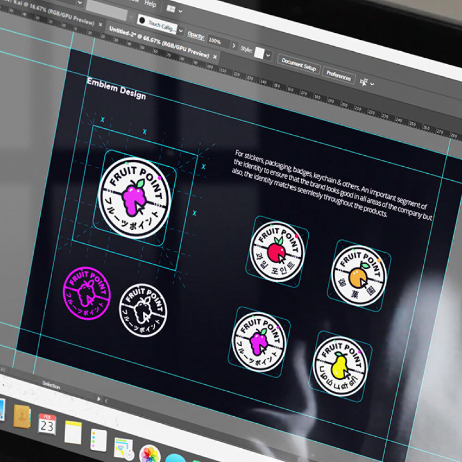Open the status bar play arrow menu
The width and height of the screenshot is (462, 462).
click(99, 399)
